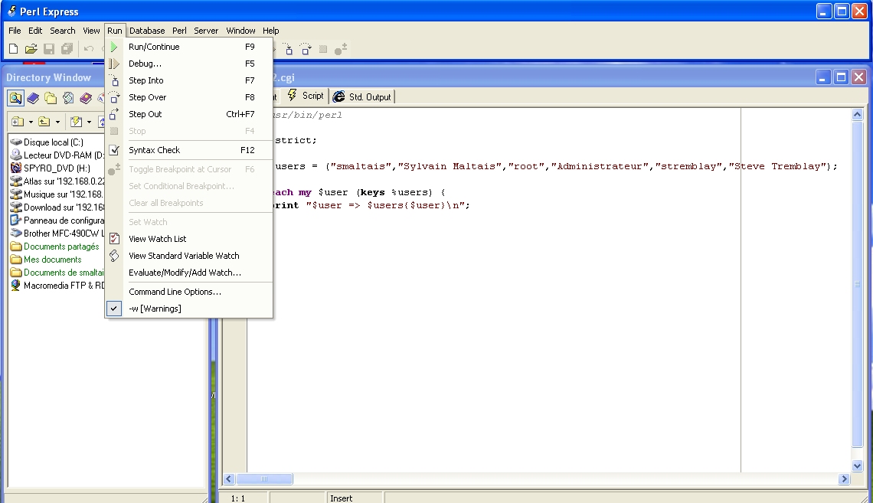Screen dimensions: 873x503
Task: Click the Step Into icon in main toolbar
Action: tap(289, 49)
